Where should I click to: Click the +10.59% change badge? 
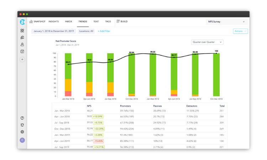(x=98, y=117)
